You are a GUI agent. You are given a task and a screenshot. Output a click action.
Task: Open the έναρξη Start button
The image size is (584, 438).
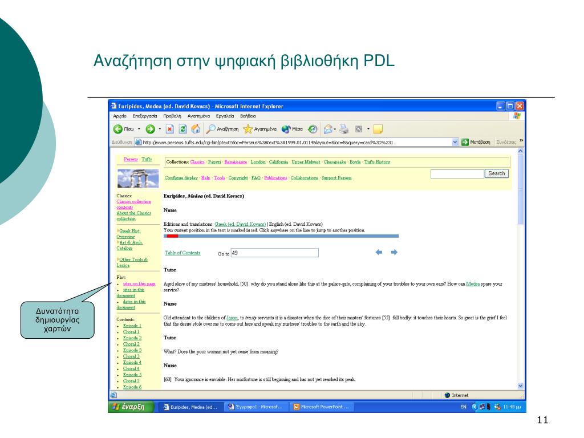pyautogui.click(x=131, y=407)
